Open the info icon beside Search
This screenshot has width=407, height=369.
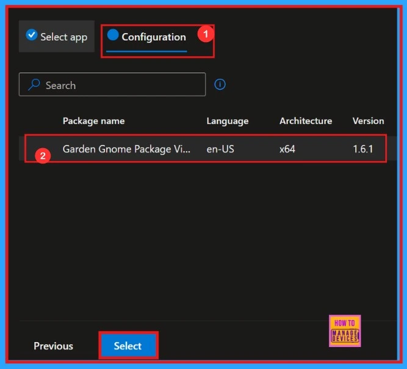pyautogui.click(x=220, y=84)
